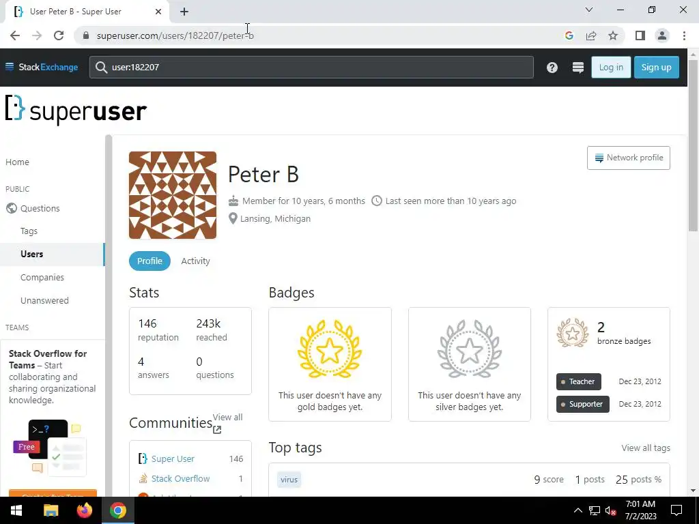Screen dimensions: 699x524
Task: Open Companies in the sidebar
Action: coord(42,278)
